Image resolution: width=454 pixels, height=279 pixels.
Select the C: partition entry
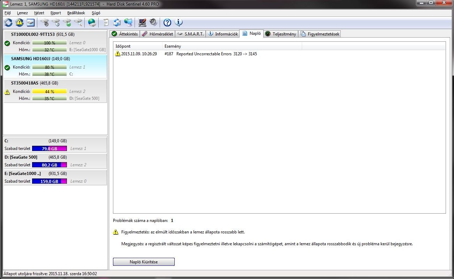pos(55,145)
